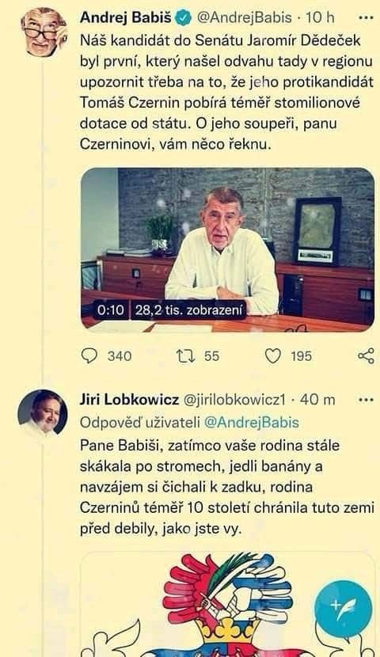This screenshot has height=657, width=380.
Task: Open the coat of arms image
Action: (227, 604)
